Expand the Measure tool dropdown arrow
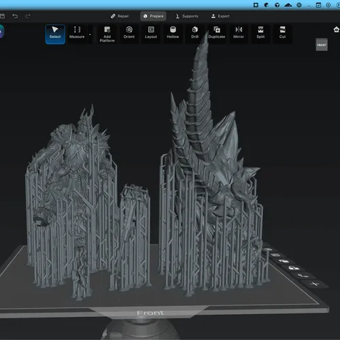Image resolution: width=340 pixels, height=340 pixels. coord(90,35)
